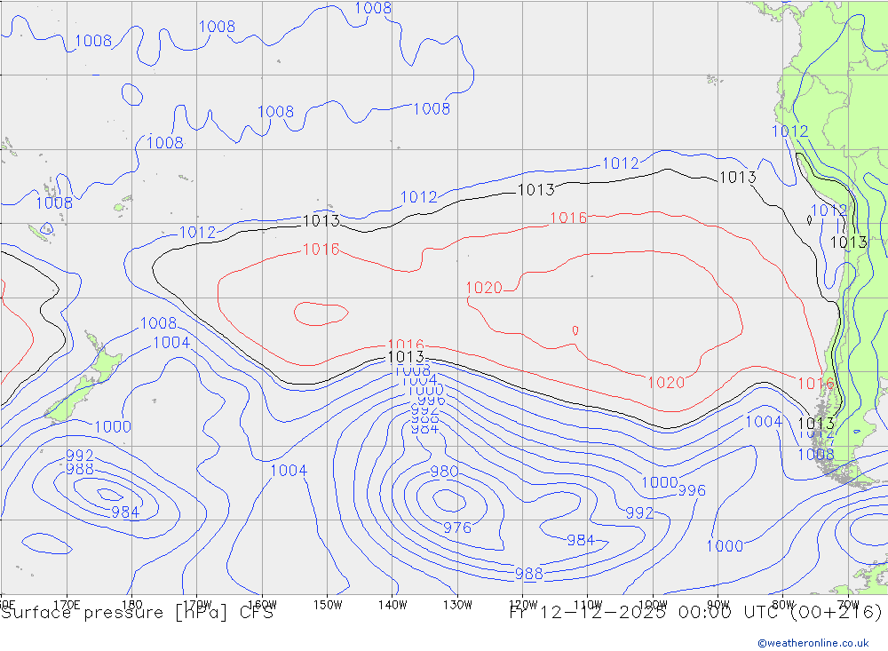This screenshot has height=651, width=888.
Task: Click the 70W longitude axis label
Action: pyautogui.click(x=848, y=605)
